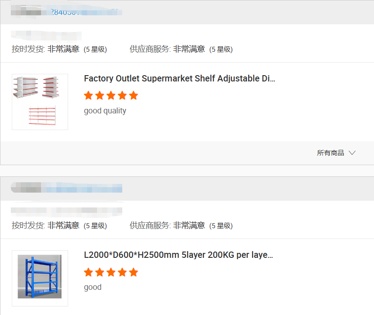Click first star of storage rack rating

pos(88,272)
